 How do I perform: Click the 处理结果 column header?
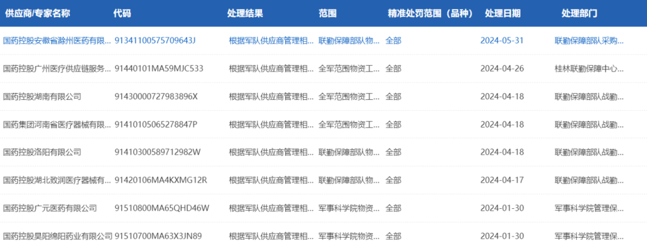point(245,13)
